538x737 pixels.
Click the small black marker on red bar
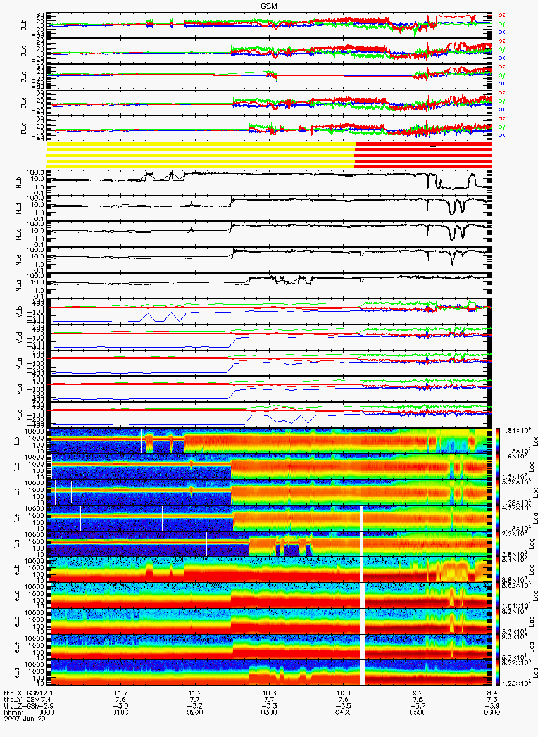tap(433, 146)
